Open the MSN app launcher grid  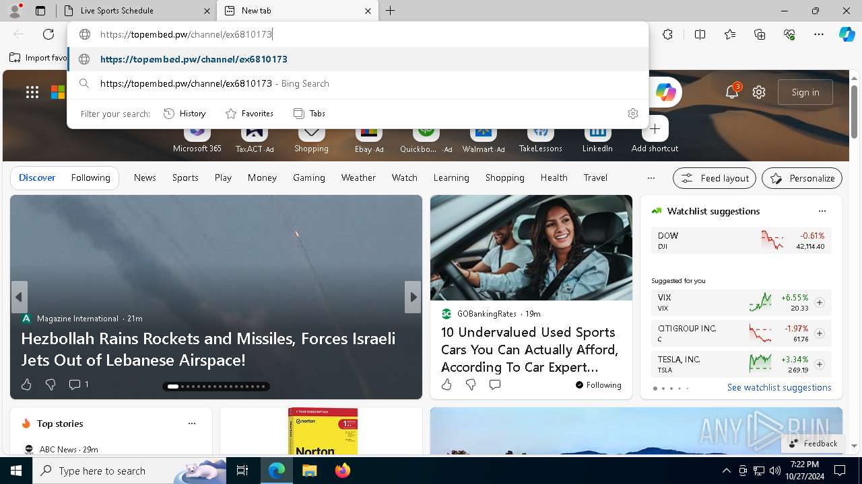click(x=32, y=92)
